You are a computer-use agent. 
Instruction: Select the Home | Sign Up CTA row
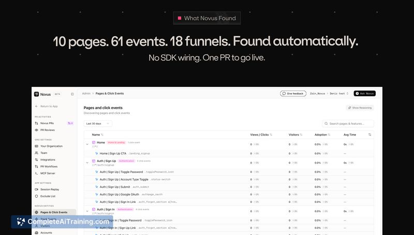tap(229, 153)
